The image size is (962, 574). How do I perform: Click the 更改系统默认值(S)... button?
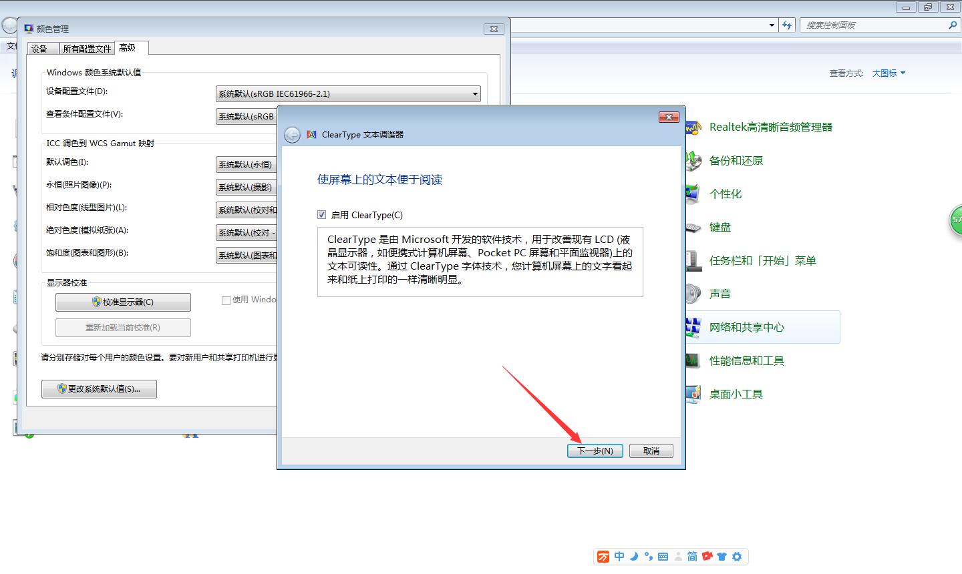(x=99, y=389)
